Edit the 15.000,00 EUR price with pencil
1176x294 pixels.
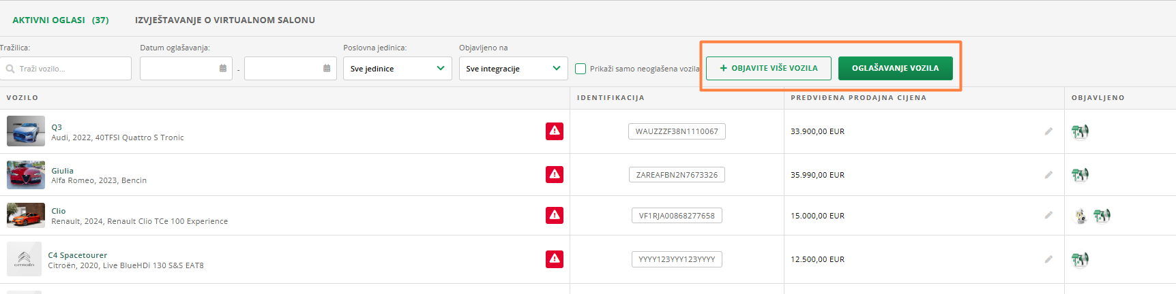pos(1048,215)
